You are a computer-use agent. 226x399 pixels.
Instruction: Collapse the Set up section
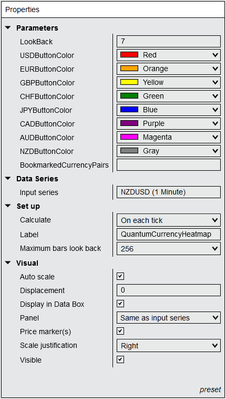click(8, 206)
